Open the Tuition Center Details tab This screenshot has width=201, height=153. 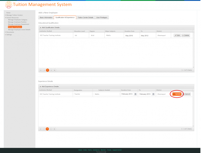(x=86, y=18)
